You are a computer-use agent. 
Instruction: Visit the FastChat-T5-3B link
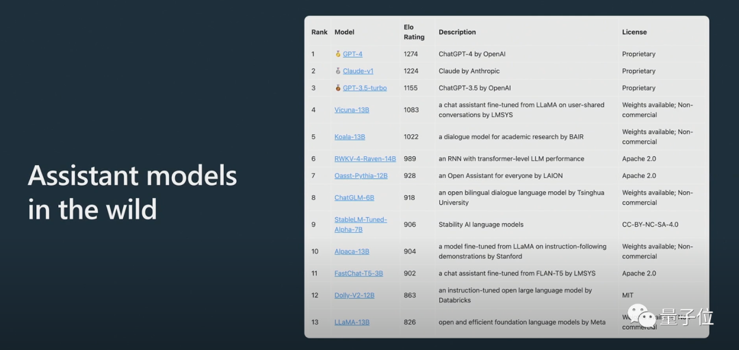coord(359,273)
